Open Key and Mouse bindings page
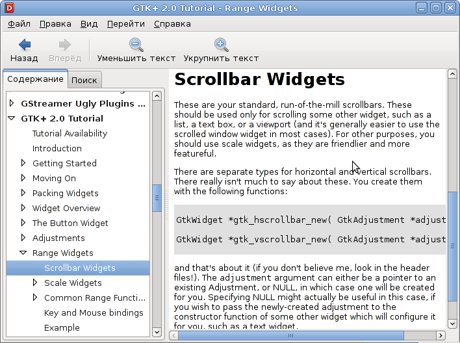Viewport: 460px width, 343px height. [94, 312]
